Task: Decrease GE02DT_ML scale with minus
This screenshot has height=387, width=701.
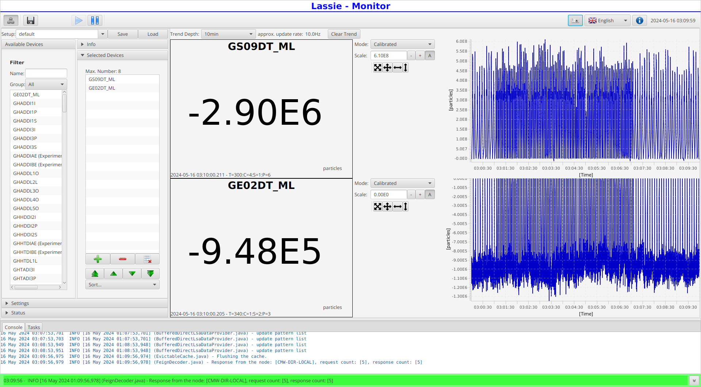Action: click(x=411, y=194)
